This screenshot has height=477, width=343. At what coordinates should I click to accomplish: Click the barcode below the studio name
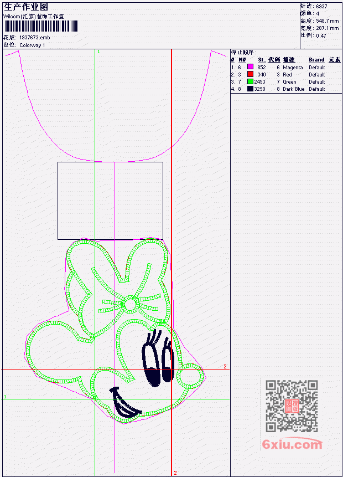(x=41, y=26)
